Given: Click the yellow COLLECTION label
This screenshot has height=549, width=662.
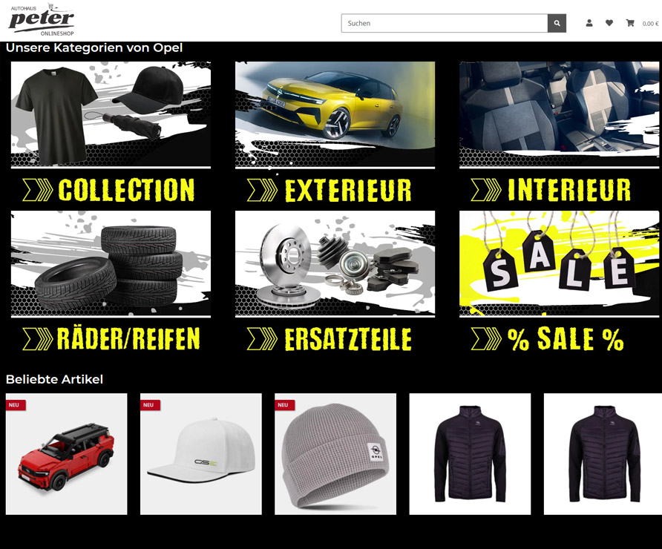Looking at the screenshot, I should [x=126, y=190].
